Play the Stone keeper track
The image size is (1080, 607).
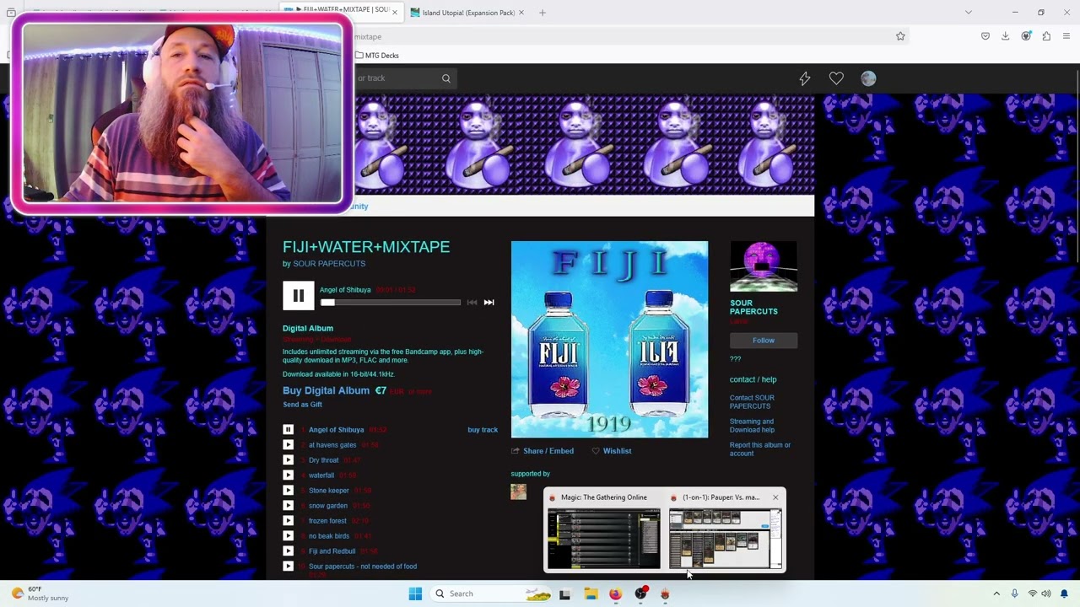288,491
